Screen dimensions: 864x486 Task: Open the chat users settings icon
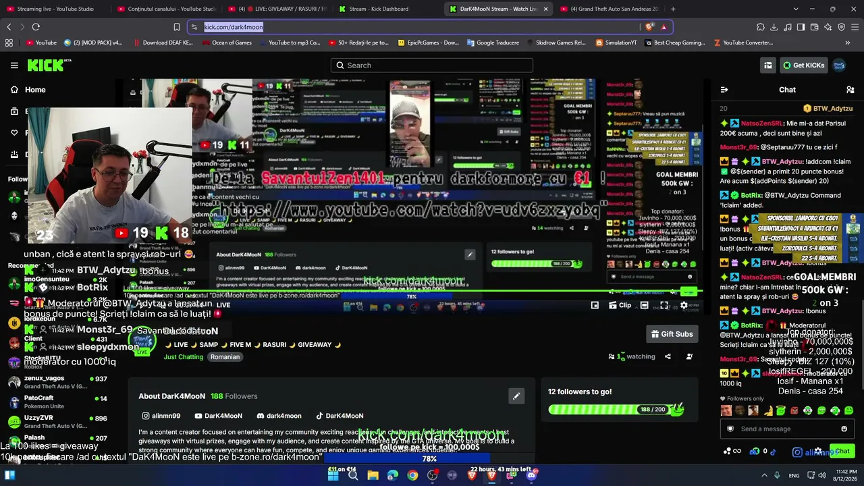(850, 90)
